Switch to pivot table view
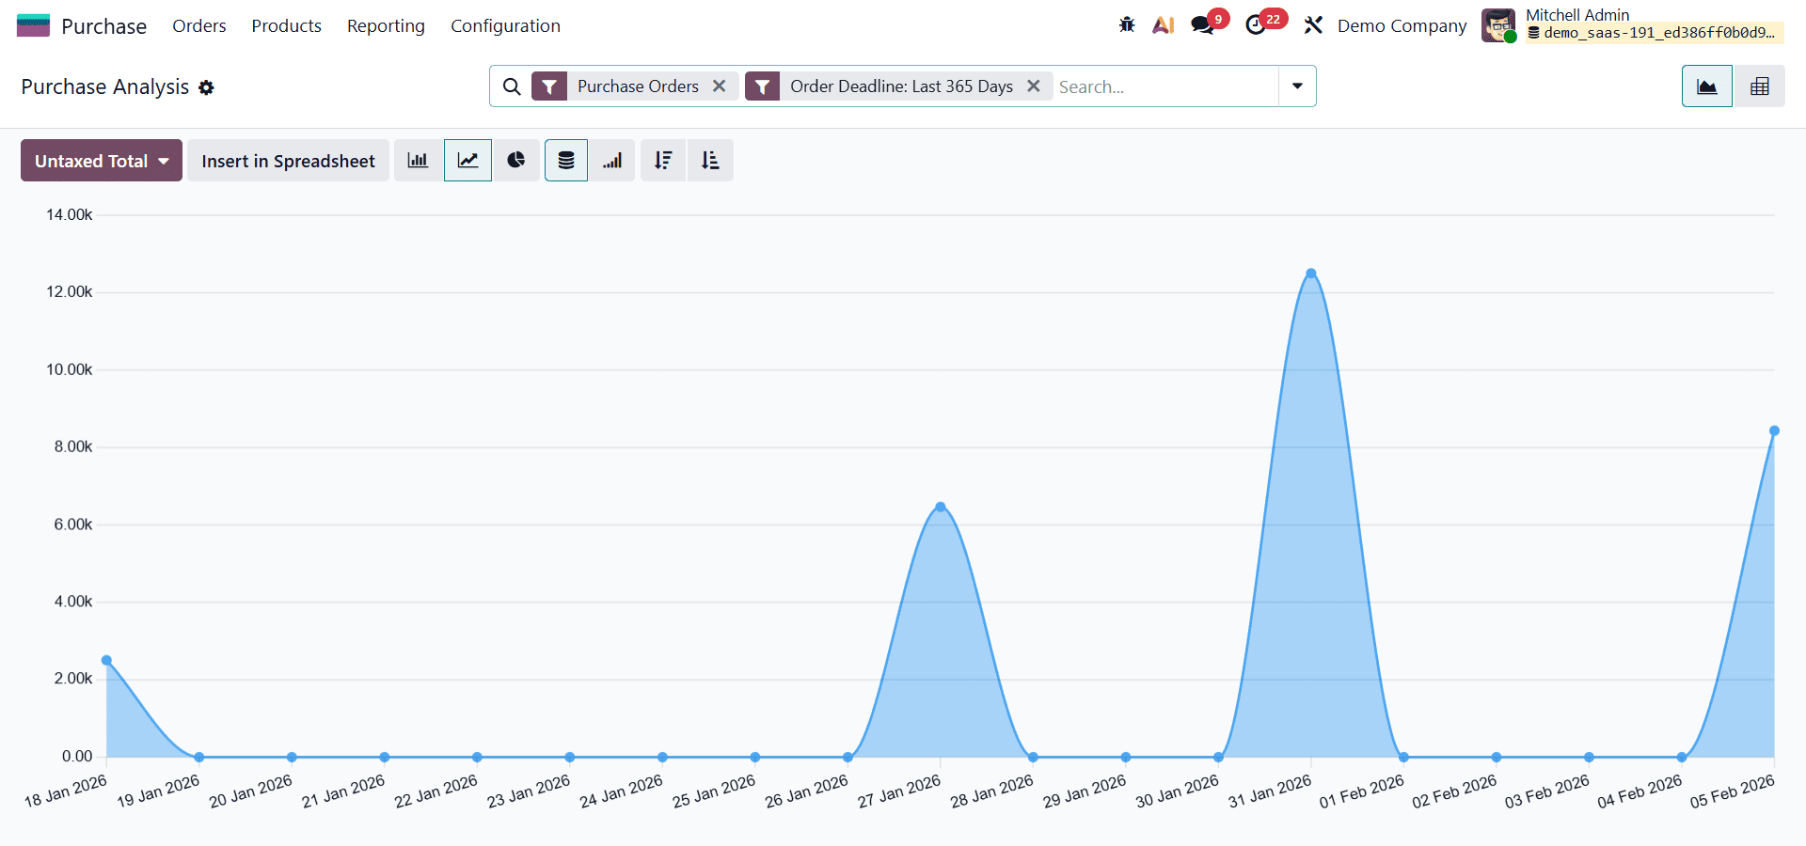1806x846 pixels. click(x=1758, y=86)
